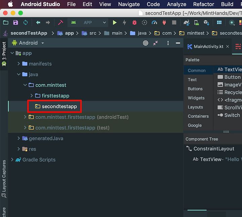Navigate back with left arrow icon
The height and width of the screenshot is (217, 242).
tap(38, 23)
